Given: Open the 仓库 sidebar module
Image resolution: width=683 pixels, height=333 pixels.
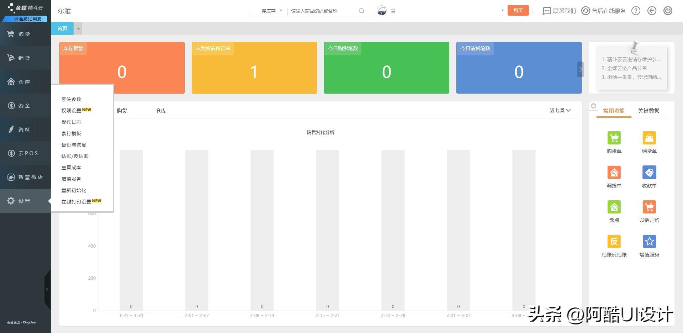Looking at the screenshot, I should point(25,81).
